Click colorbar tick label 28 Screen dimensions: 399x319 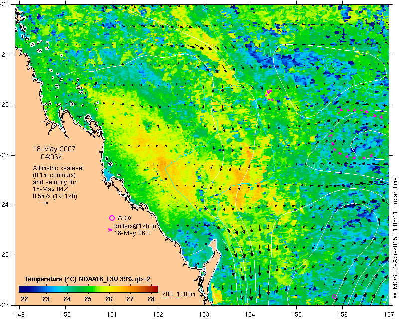tap(151, 299)
